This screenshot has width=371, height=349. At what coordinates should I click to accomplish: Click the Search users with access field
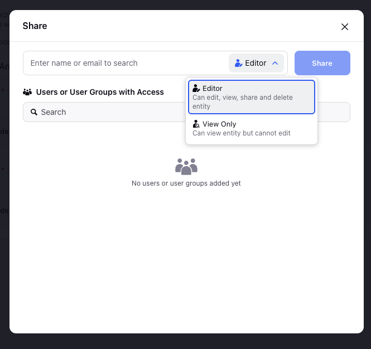[104, 112]
